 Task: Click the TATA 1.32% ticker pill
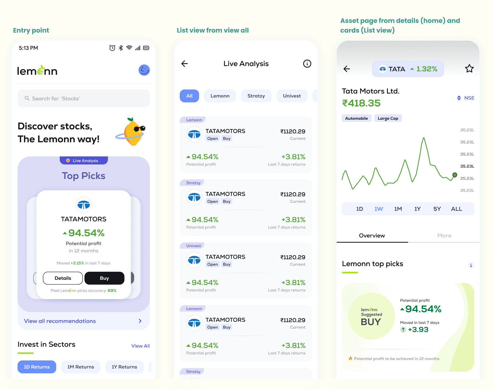point(408,69)
